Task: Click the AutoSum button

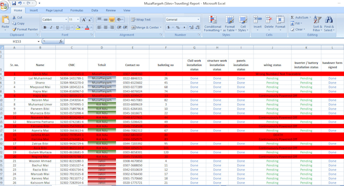Action: pyautogui.click(x=299, y=17)
